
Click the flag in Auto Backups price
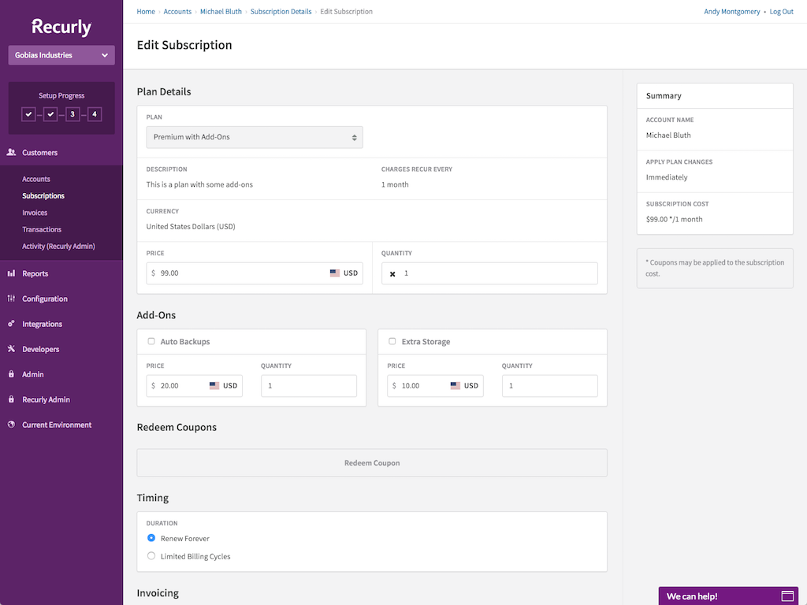click(x=214, y=386)
